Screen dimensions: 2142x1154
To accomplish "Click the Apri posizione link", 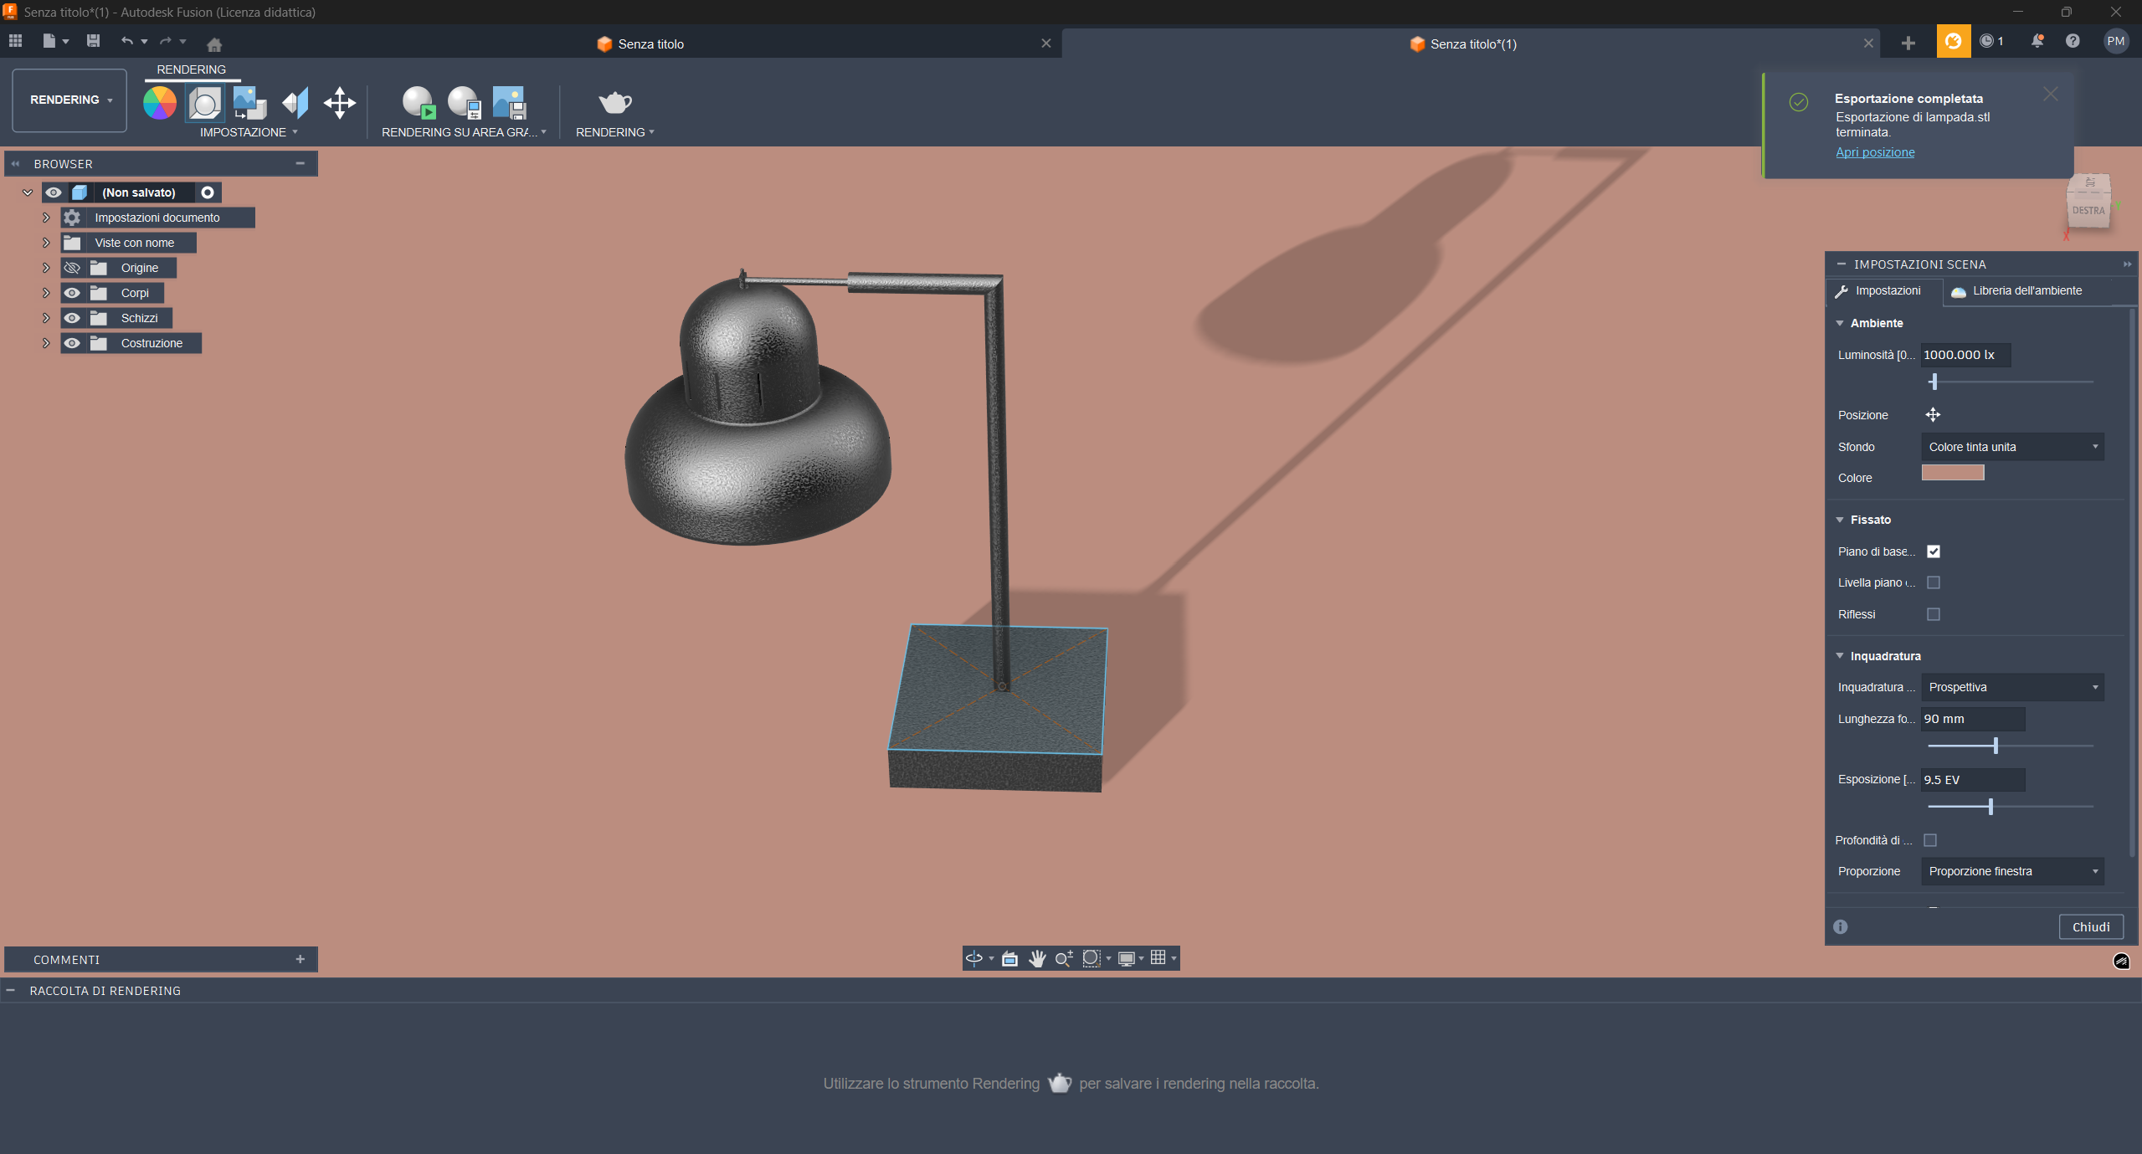I will (1874, 152).
